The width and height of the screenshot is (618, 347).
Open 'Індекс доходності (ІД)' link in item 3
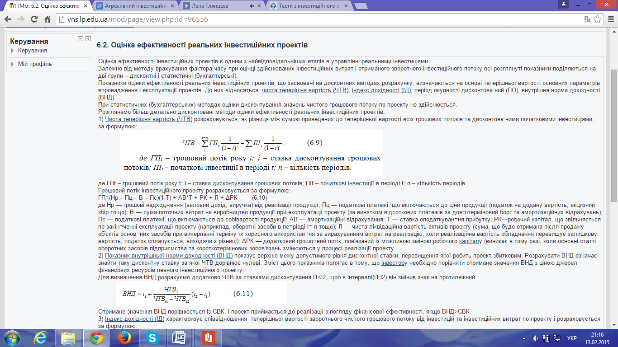[x=134, y=319]
